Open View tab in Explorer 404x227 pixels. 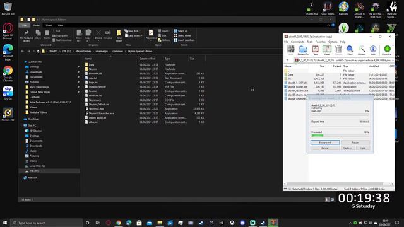[x=61, y=25]
